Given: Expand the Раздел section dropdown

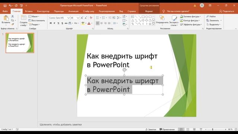Looking at the screenshot, I should (x=34, y=24).
